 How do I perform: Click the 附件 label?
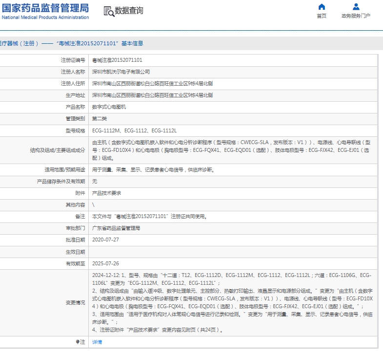(x=80, y=193)
